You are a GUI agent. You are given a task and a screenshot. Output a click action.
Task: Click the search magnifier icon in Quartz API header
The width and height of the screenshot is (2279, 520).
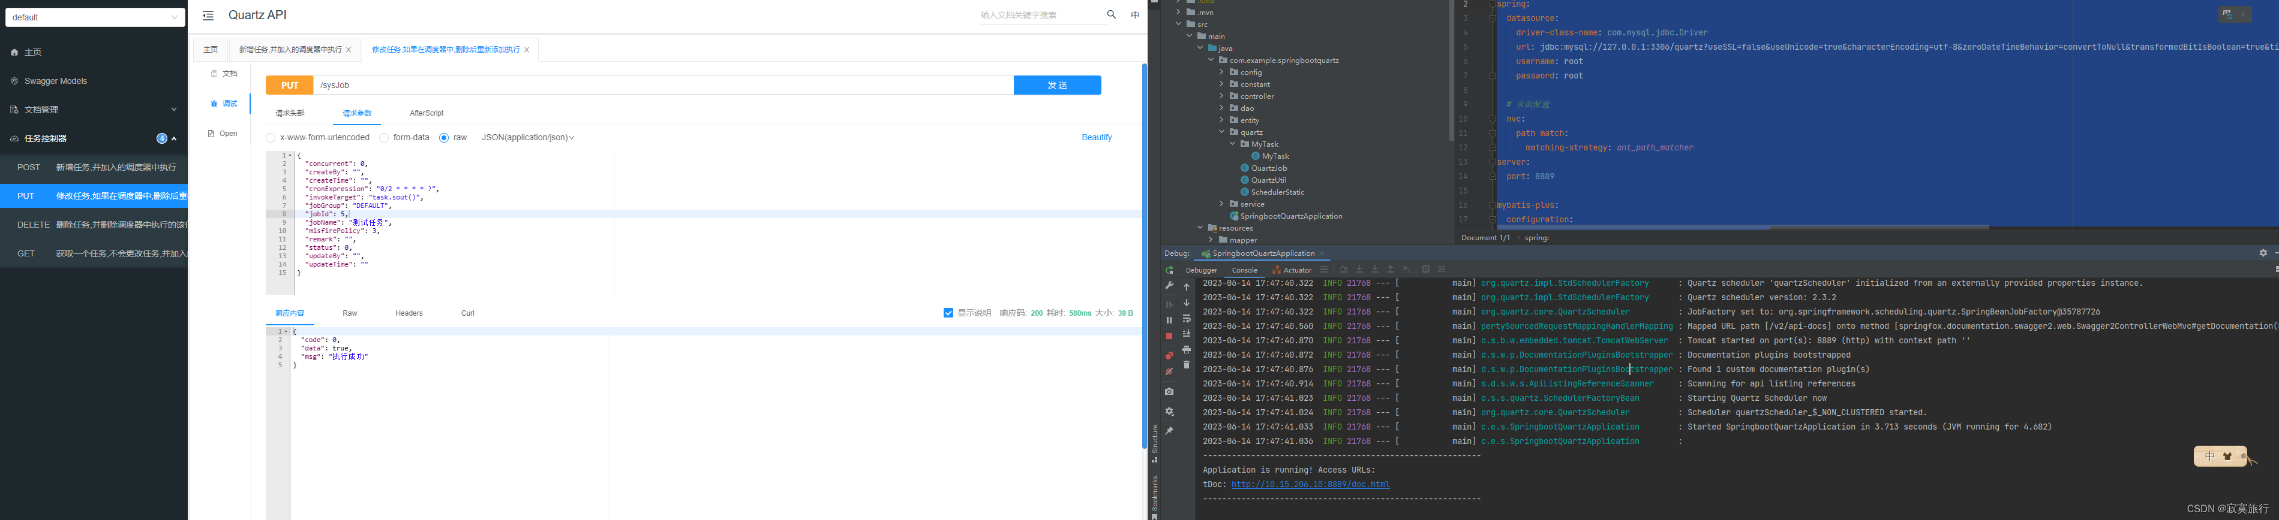[x=1111, y=14]
